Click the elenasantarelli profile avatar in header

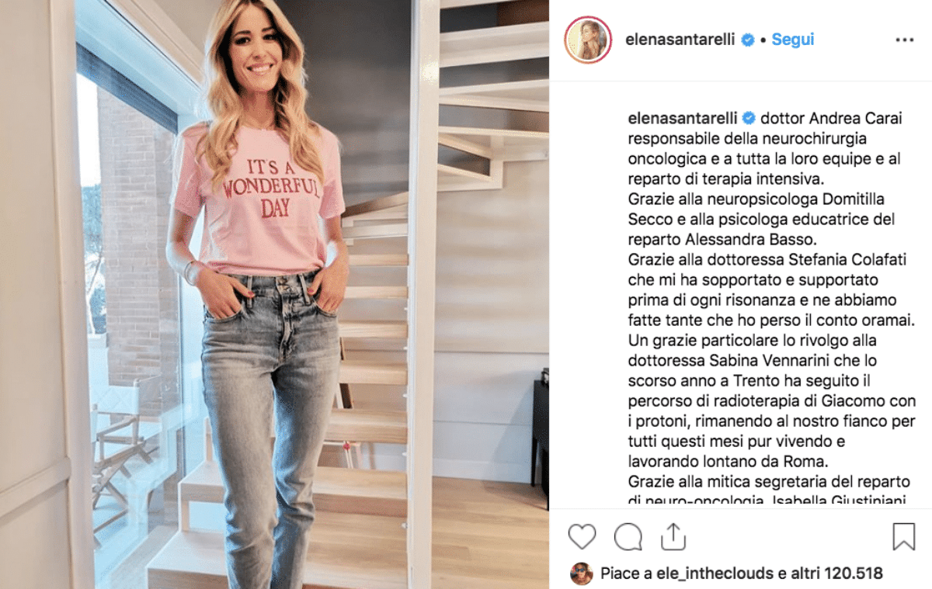[x=588, y=40]
